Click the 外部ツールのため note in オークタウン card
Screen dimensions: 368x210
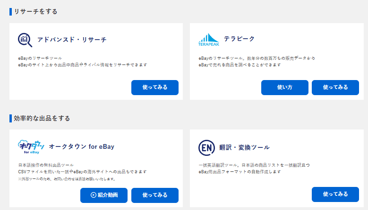[x=66, y=179]
